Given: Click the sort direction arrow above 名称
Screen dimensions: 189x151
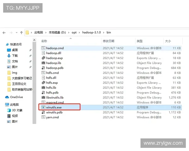Looking at the screenshot, I should (71, 38).
